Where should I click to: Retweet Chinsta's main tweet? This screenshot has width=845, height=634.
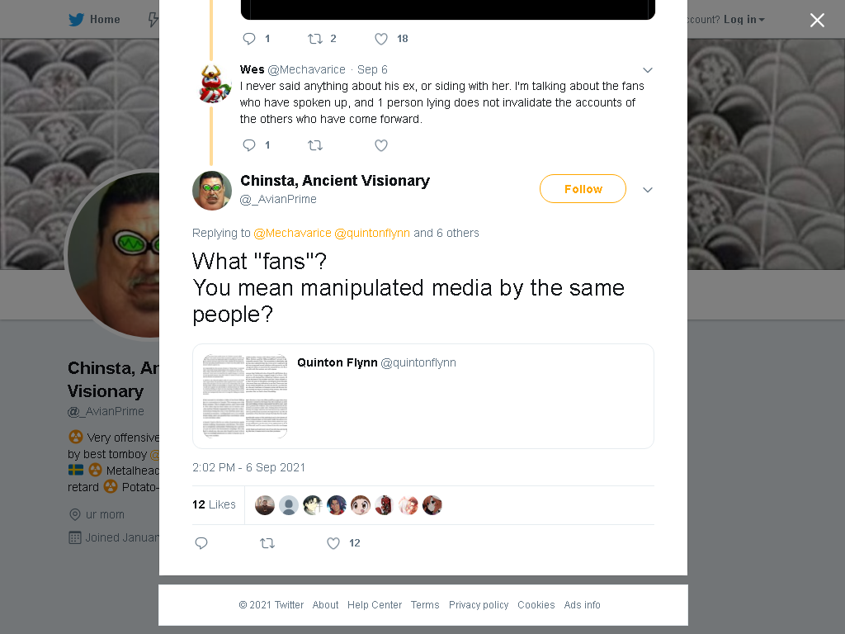click(267, 543)
